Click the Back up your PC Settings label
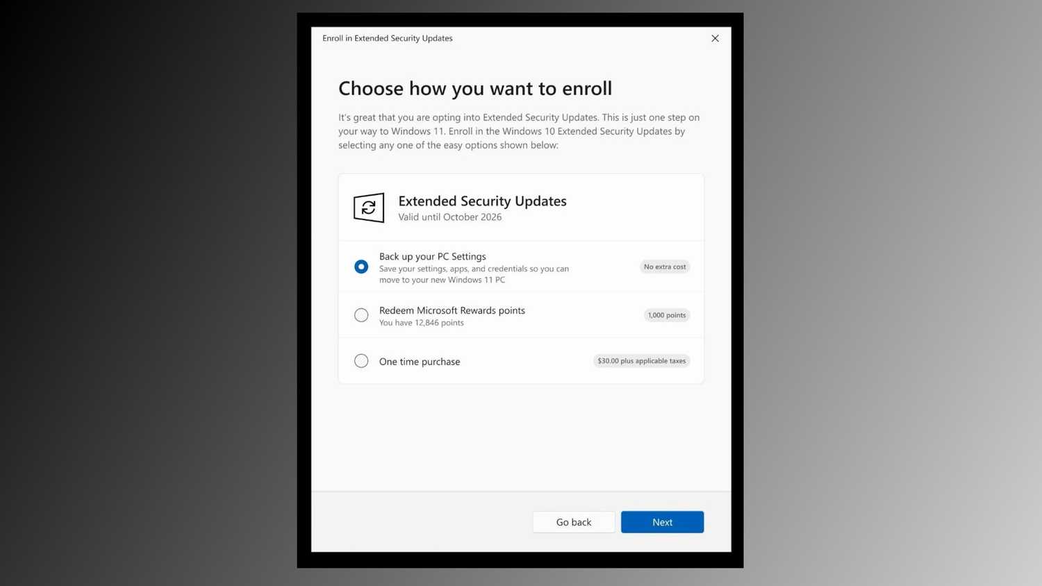1042x586 pixels. pos(433,256)
